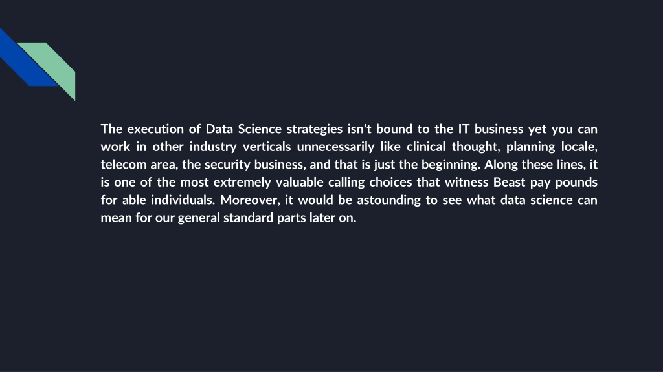Click on the word "Beast"

[509, 181]
